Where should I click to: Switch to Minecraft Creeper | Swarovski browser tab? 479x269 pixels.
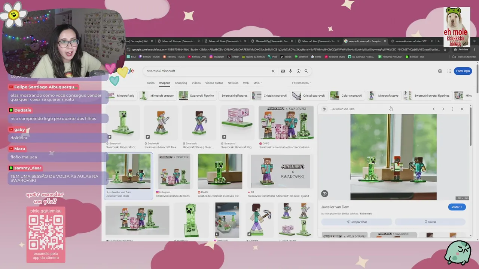click(x=178, y=41)
